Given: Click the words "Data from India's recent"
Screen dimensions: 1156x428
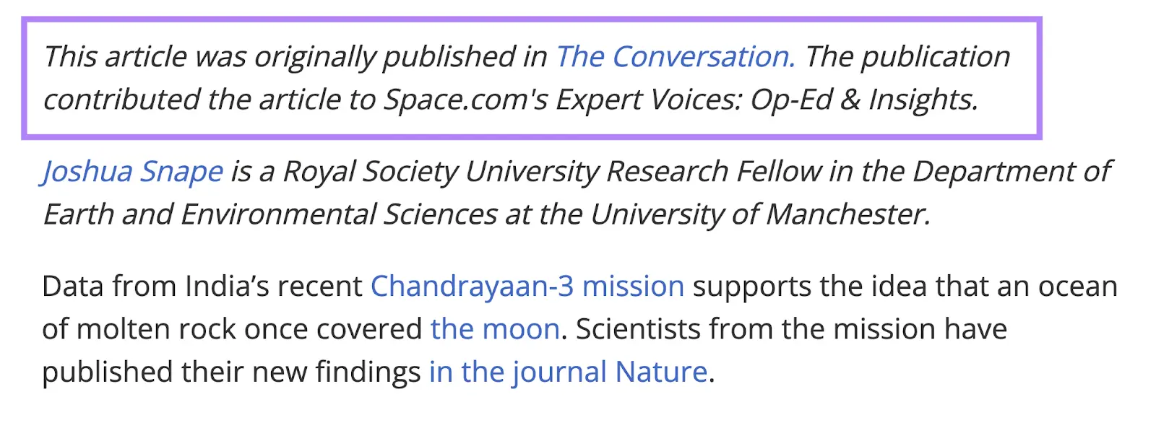Looking at the screenshot, I should pos(202,287).
